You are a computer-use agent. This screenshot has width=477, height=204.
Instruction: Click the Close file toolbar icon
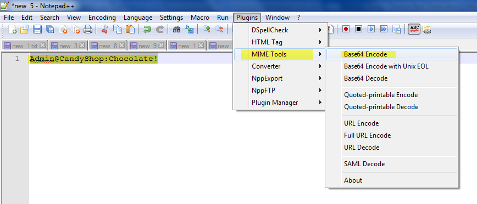click(63, 30)
